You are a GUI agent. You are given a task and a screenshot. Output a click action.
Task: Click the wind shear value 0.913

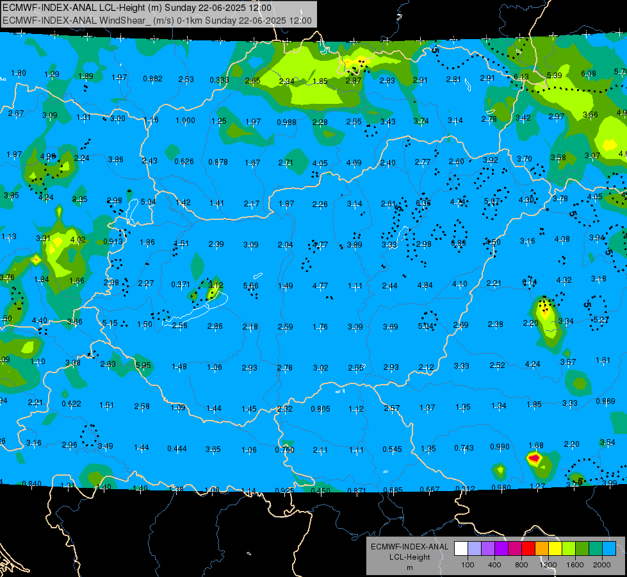coord(113,242)
